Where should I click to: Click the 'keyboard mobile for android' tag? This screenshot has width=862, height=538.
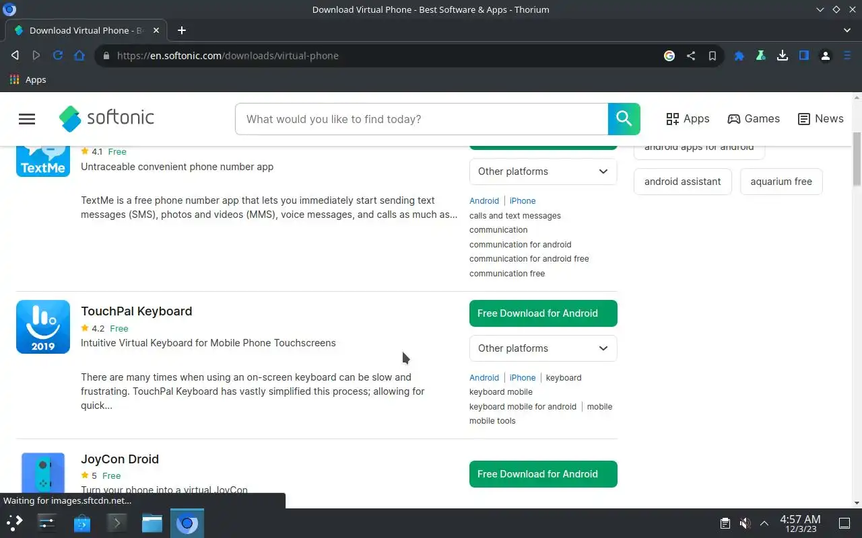523,407
